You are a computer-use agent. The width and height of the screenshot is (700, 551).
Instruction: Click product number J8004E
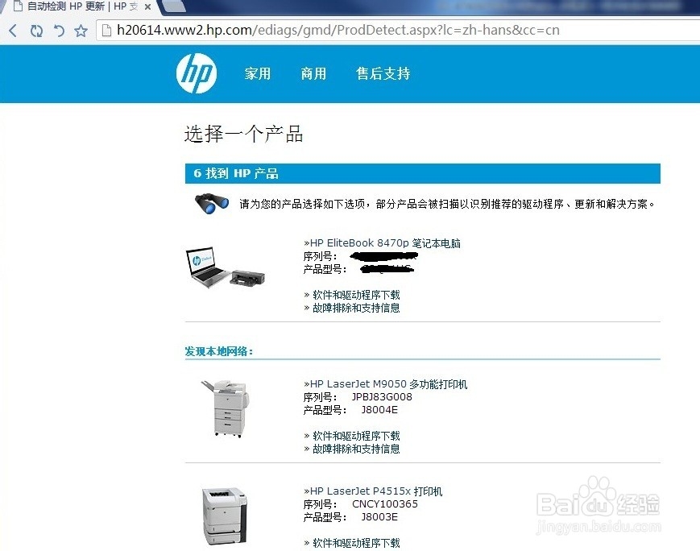[x=379, y=410]
